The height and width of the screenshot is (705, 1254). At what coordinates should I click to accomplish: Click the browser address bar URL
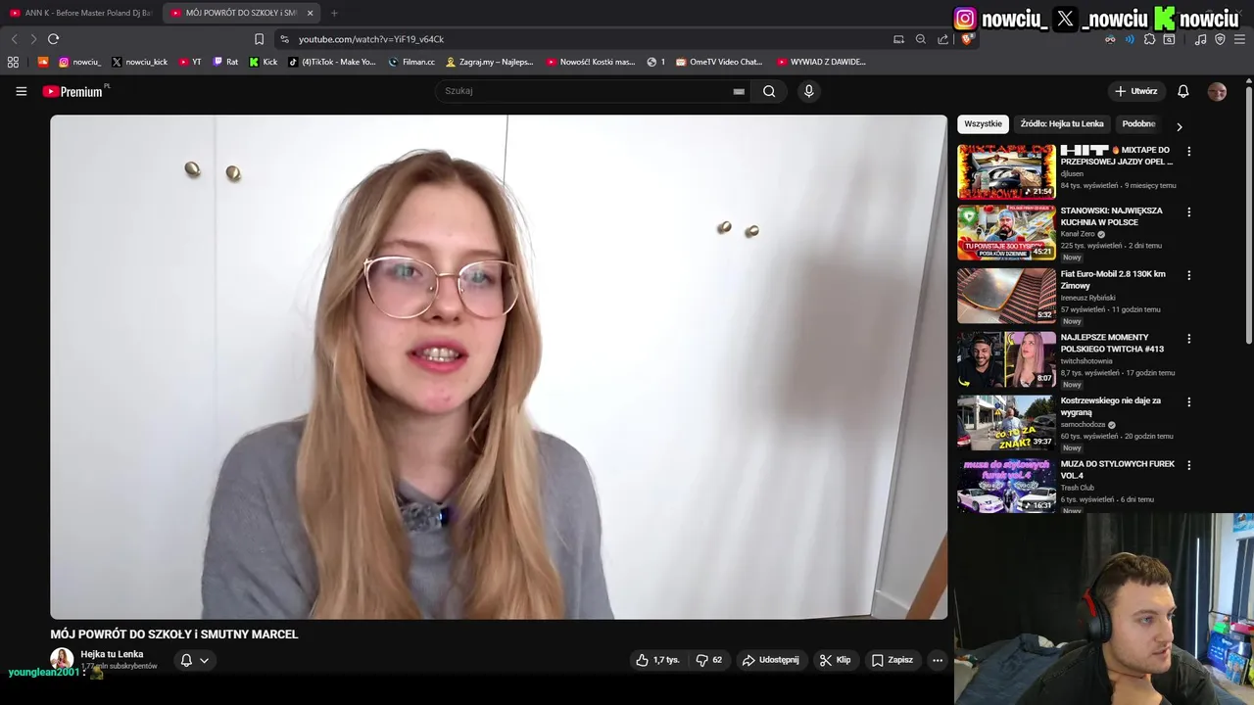coord(371,39)
